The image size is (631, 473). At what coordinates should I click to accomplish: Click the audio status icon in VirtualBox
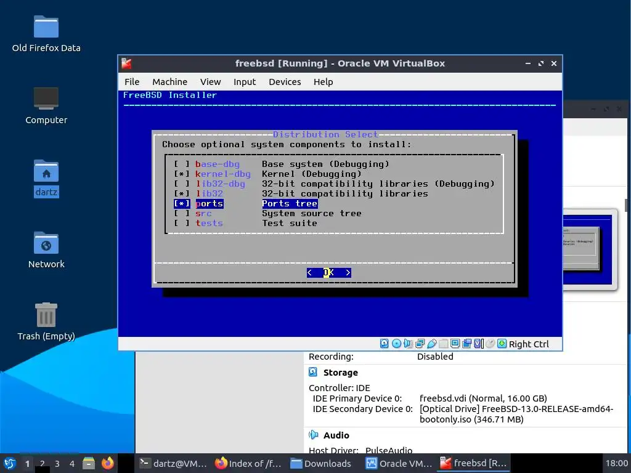coord(408,344)
